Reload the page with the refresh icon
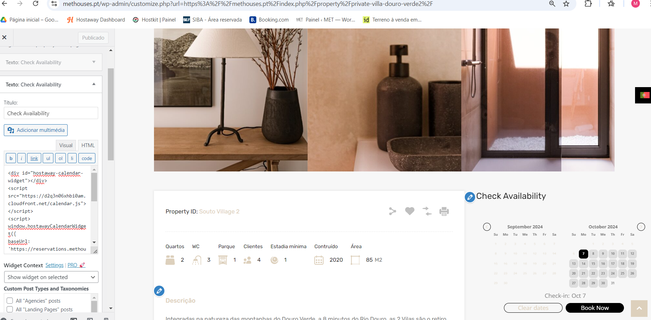651x320 pixels. pyautogui.click(x=35, y=3)
